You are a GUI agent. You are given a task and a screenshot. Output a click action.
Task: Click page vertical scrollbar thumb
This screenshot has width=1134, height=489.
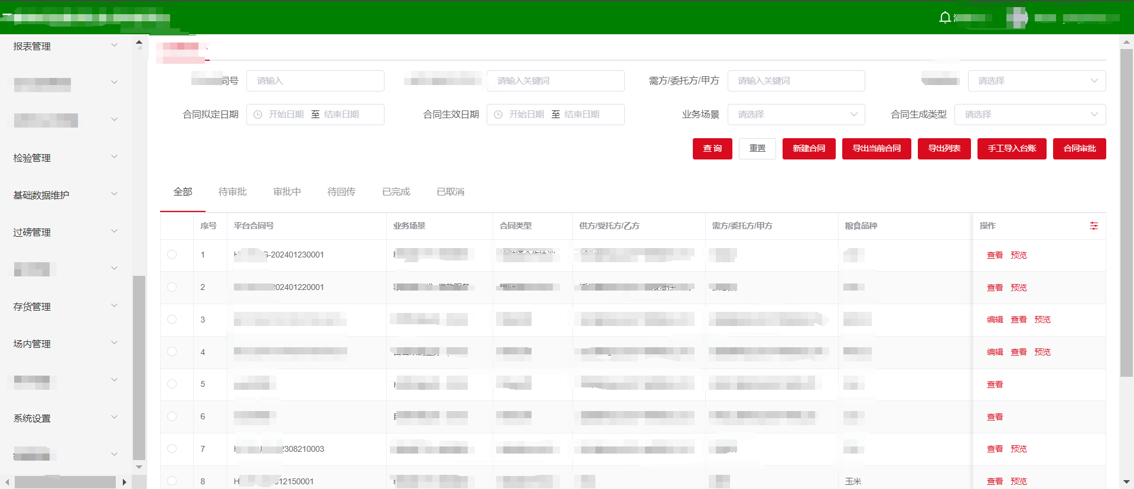(1126, 213)
